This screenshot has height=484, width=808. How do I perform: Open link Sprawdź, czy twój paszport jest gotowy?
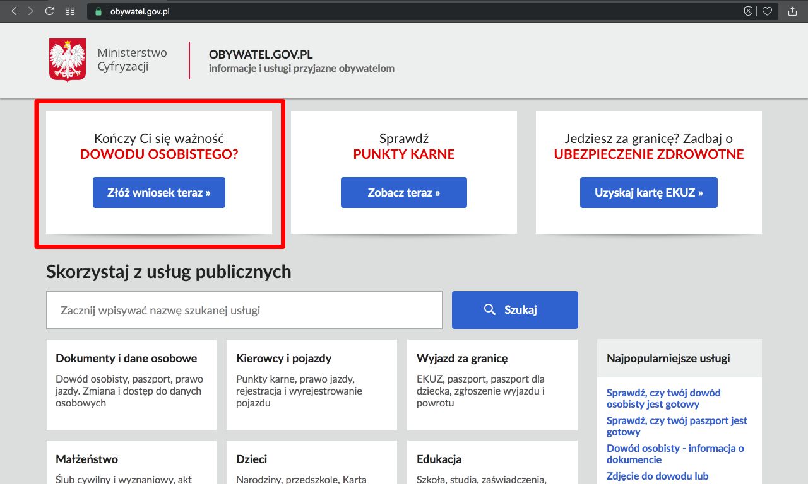click(677, 426)
